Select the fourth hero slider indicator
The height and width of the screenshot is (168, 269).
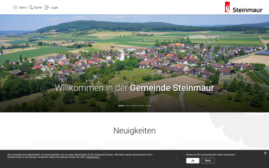[x=141, y=106]
